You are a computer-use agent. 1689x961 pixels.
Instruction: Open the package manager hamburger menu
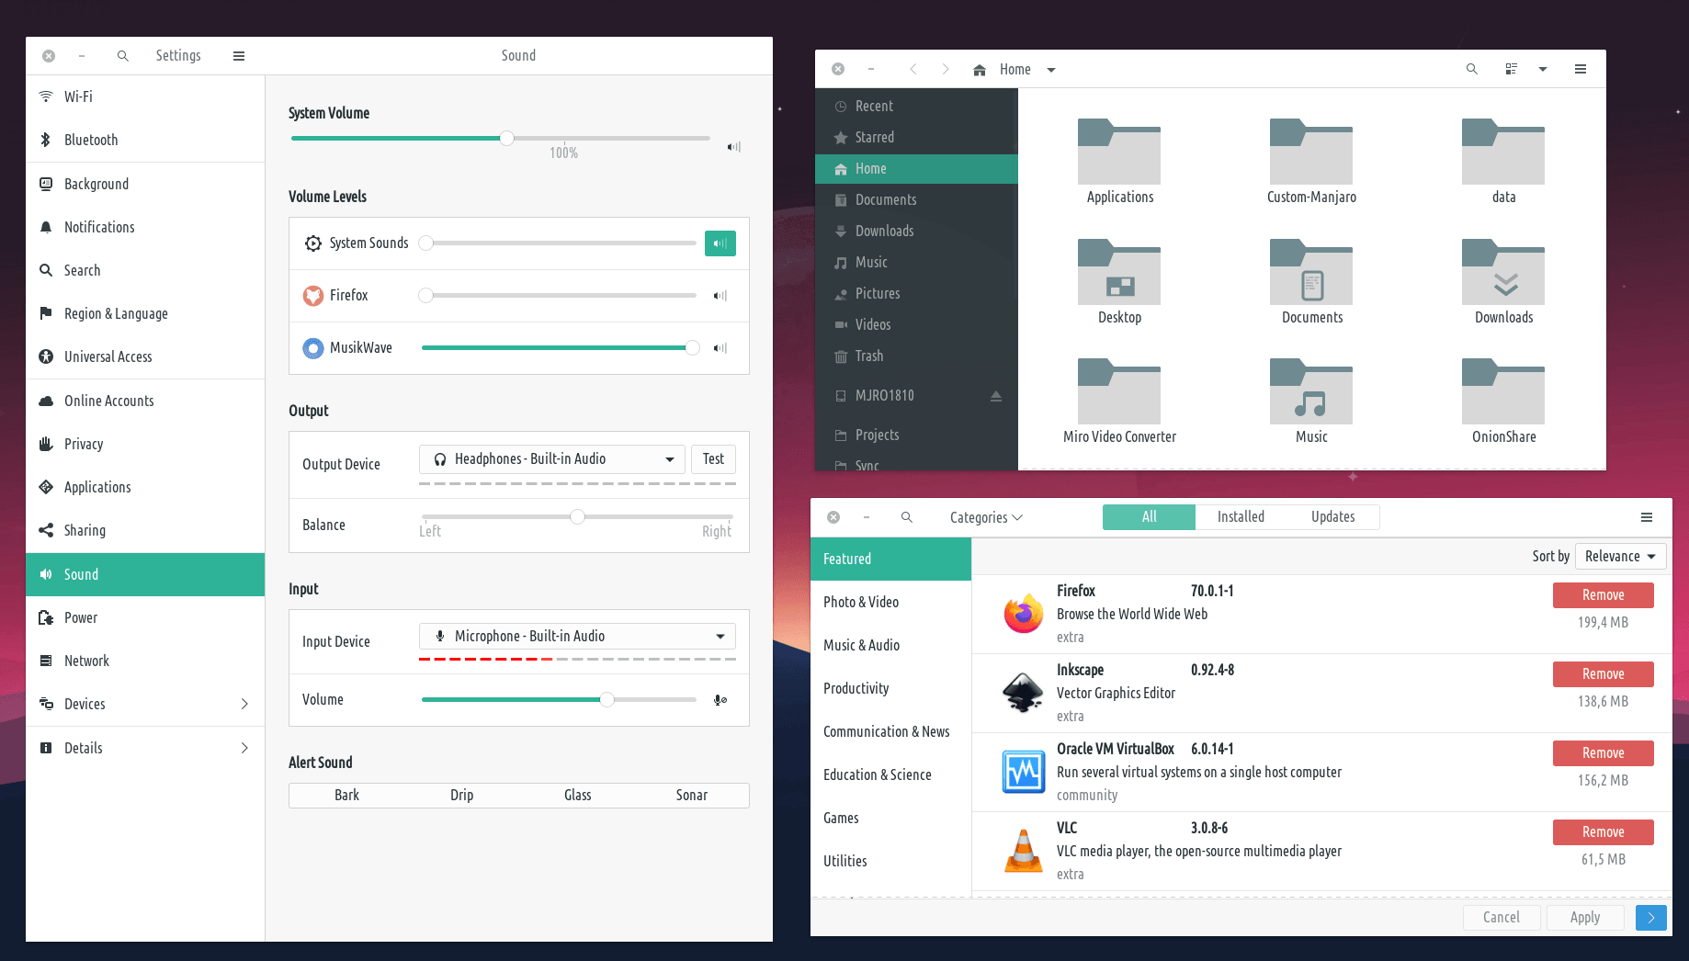[1646, 517]
